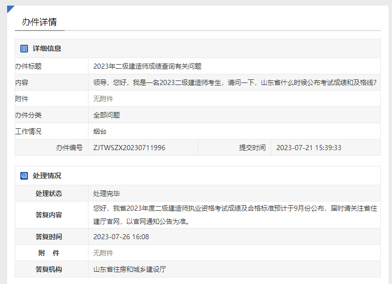Click 山东省住房和城乡建设厅 reply organization
Viewport: 392px width, 284px height.
coord(130,269)
